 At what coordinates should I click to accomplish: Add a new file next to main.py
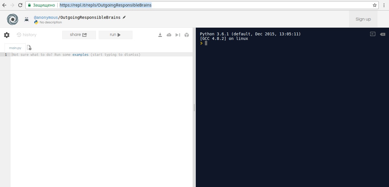coord(29,48)
